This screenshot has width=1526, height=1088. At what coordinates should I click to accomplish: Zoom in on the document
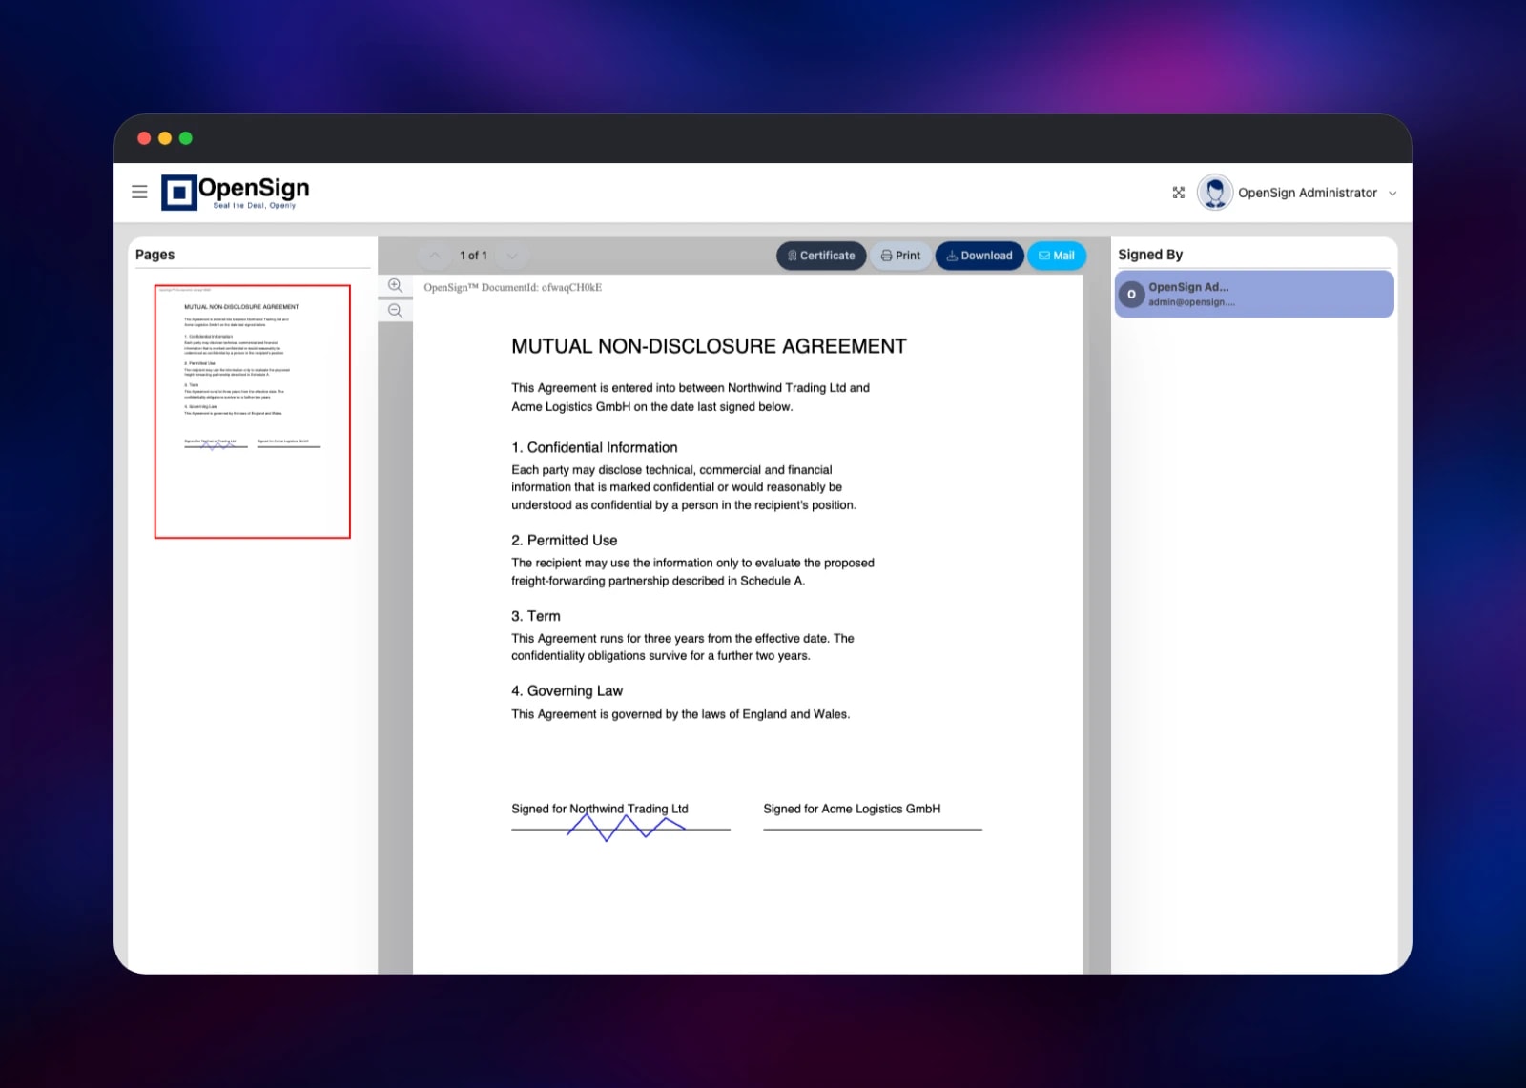(396, 286)
